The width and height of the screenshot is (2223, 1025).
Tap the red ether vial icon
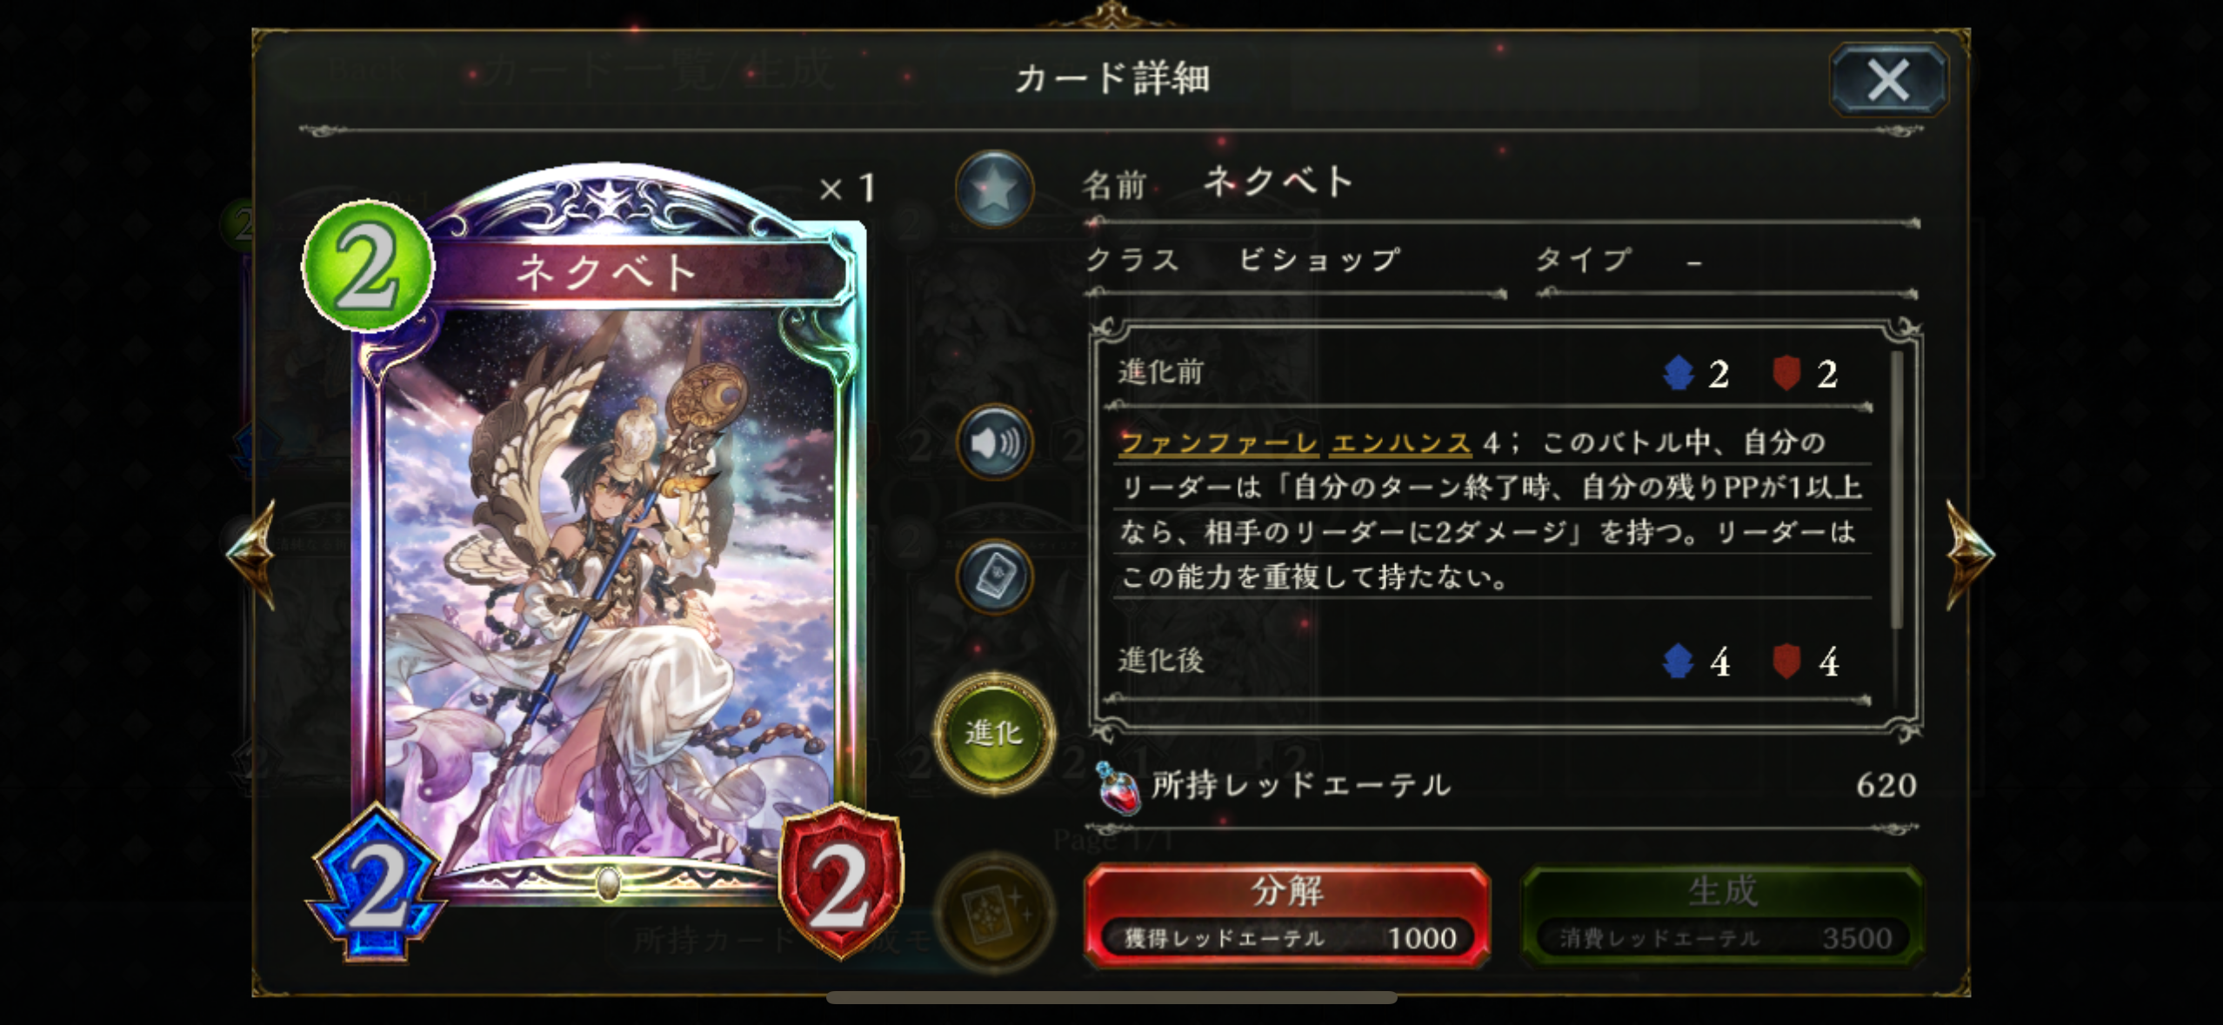[x=1118, y=788]
